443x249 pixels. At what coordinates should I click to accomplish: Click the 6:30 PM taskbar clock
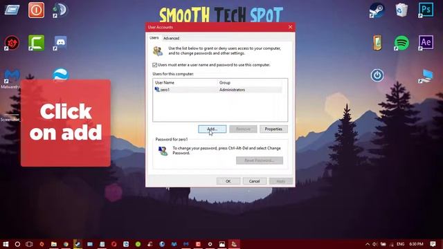[x=417, y=244]
